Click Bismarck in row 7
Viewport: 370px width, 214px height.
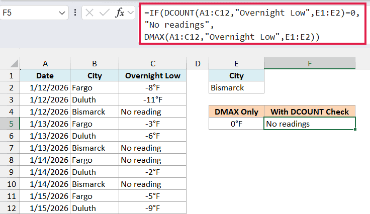[95, 148]
